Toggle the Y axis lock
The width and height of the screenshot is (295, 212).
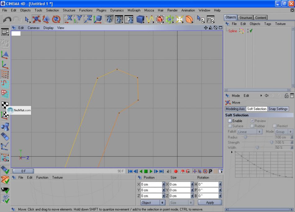click(78, 19)
